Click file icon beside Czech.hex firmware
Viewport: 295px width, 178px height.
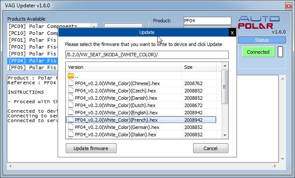click(71, 90)
